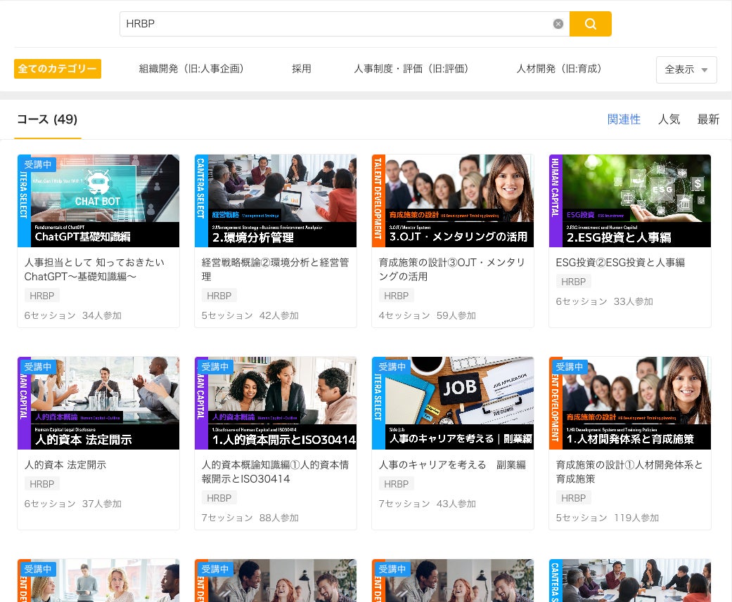Screen dimensions: 732x602
Task: Filter by 採用 category
Action: pos(301,69)
